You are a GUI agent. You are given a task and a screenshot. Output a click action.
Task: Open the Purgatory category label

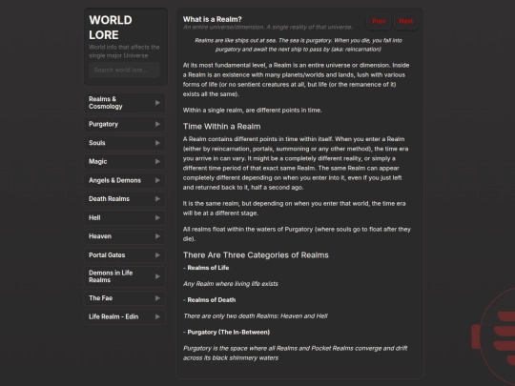(103, 124)
